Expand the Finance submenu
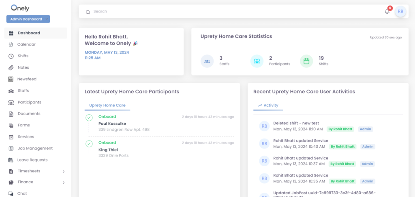415x197 pixels. [x=64, y=182]
